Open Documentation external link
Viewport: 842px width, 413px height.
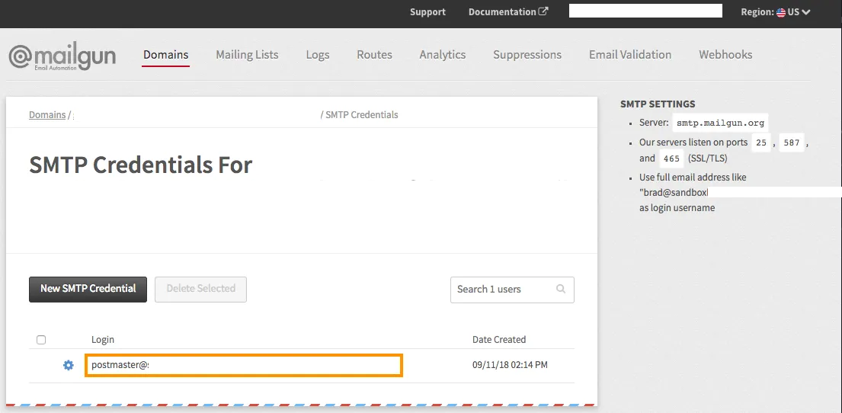coord(507,12)
